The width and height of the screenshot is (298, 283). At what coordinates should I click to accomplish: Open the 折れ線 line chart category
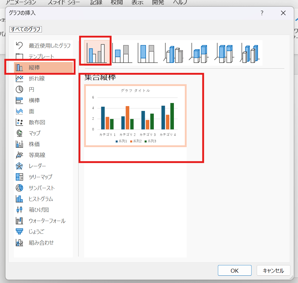pyautogui.click(x=36, y=78)
